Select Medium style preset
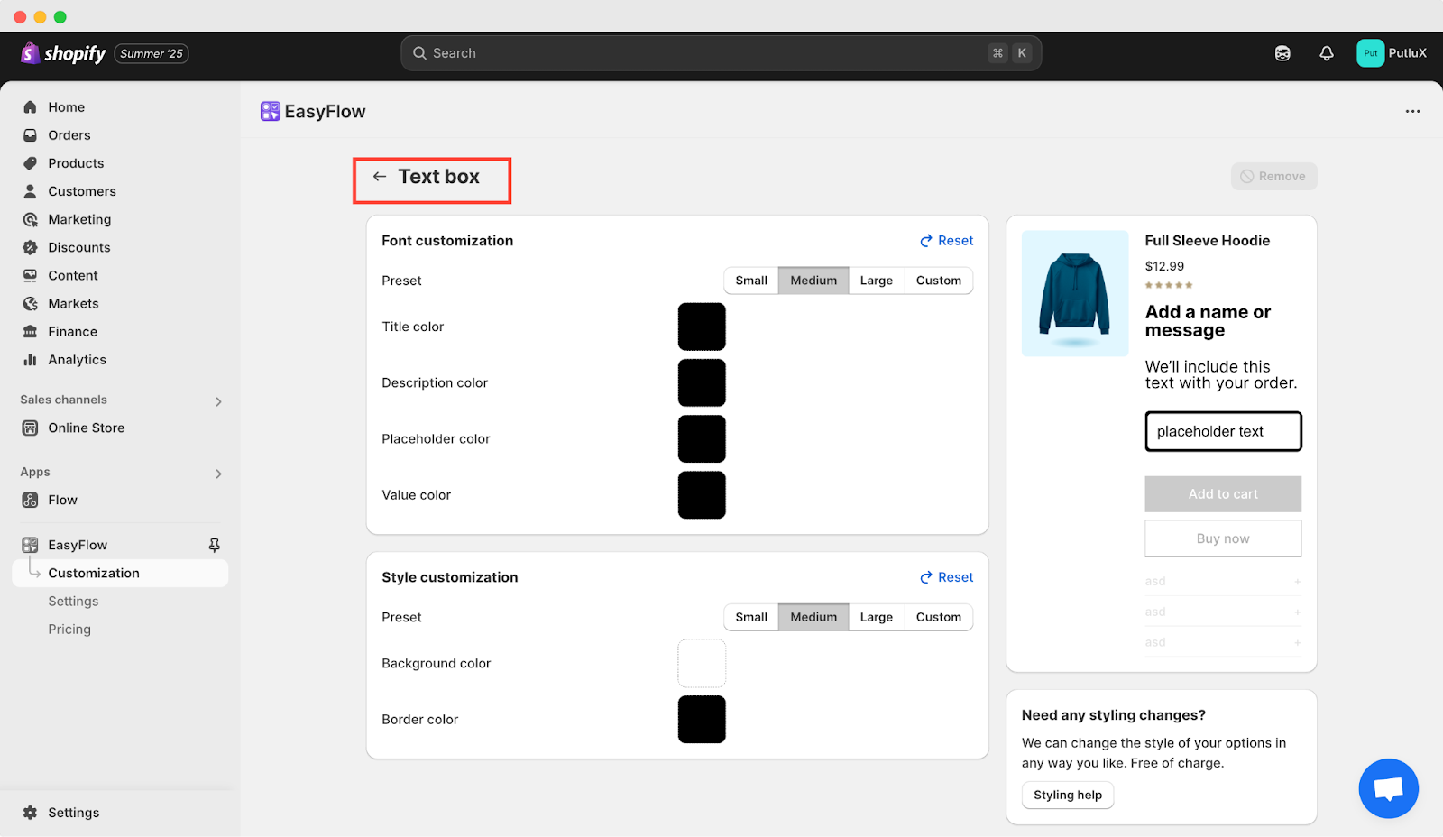Image resolution: width=1443 pixels, height=837 pixels. (x=813, y=617)
